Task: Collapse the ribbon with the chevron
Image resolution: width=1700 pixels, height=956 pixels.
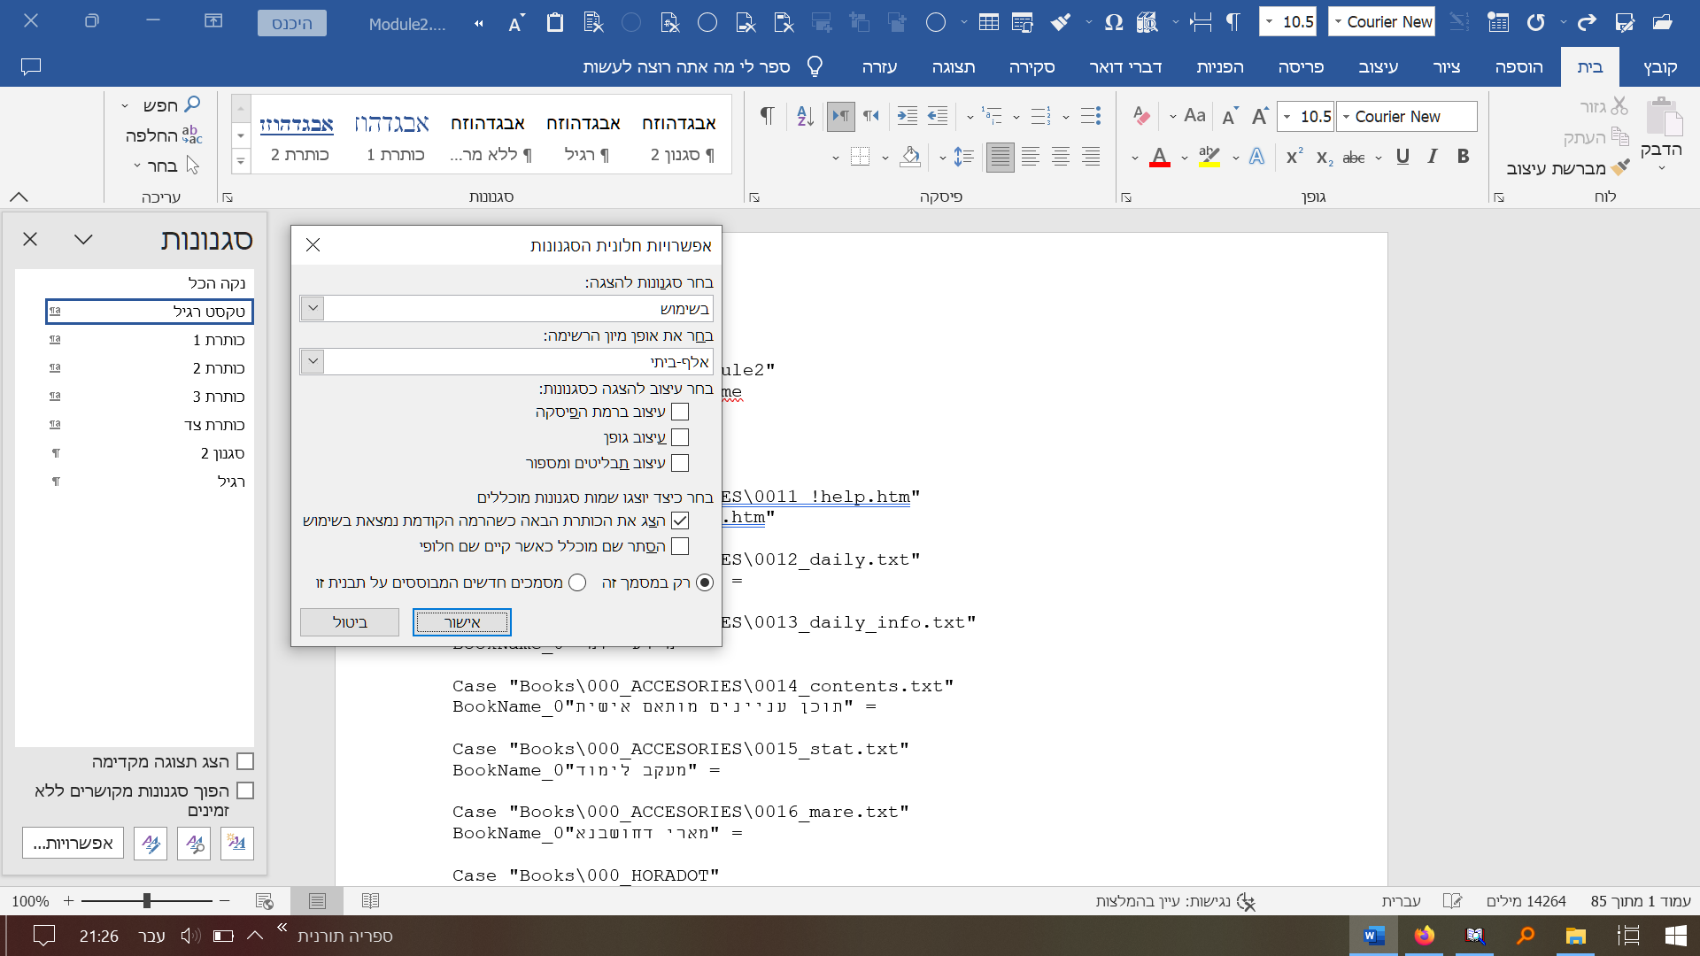Action: coord(19,197)
